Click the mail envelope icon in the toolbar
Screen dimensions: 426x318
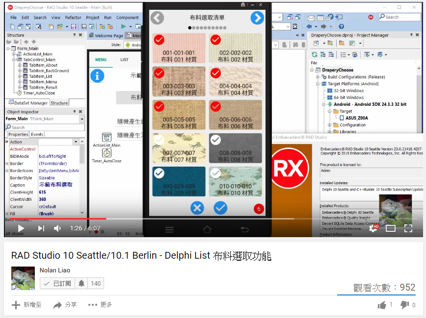pos(311,18)
